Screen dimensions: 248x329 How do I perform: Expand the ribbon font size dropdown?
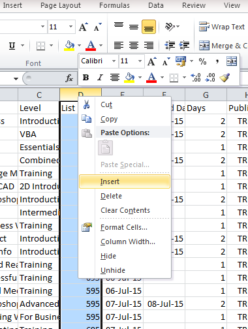pos(70,27)
